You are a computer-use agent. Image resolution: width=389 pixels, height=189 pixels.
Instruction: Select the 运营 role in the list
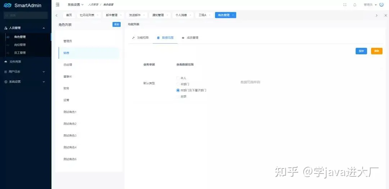(x=89, y=100)
